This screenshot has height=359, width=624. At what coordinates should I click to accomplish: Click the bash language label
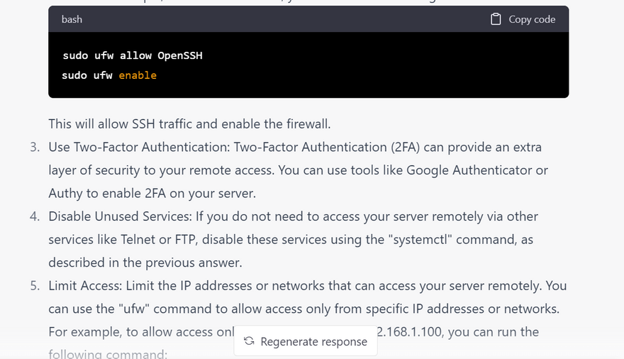click(x=72, y=19)
